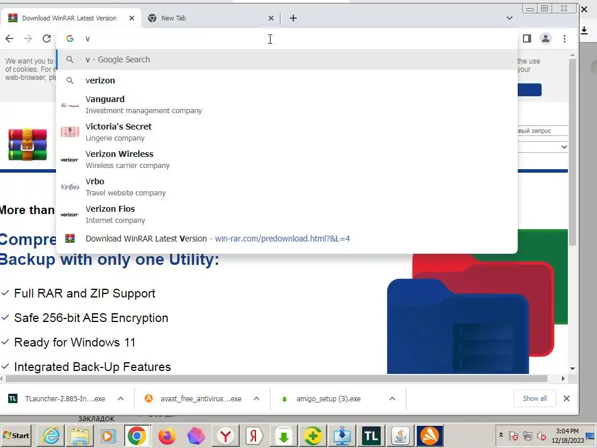Open the Chrome profile avatar
The width and height of the screenshot is (597, 448).
click(546, 38)
